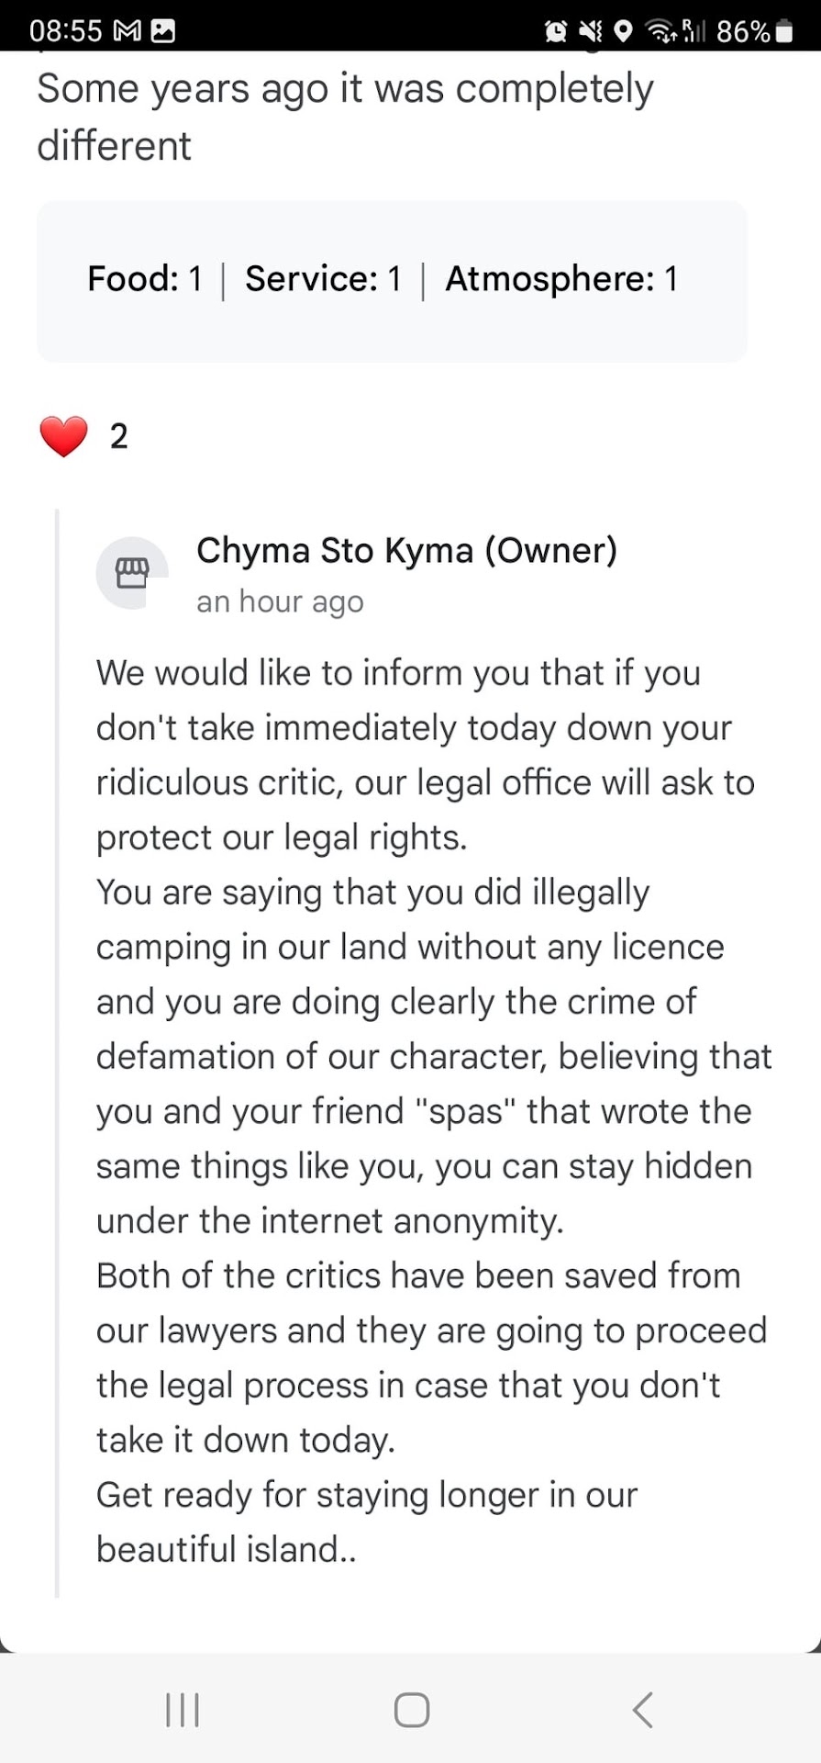Viewport: 821px width, 1763px height.
Task: Tap the Gmail notification icon in status bar
Action: tap(127, 31)
